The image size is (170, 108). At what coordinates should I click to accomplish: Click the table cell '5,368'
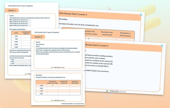point(16,36)
